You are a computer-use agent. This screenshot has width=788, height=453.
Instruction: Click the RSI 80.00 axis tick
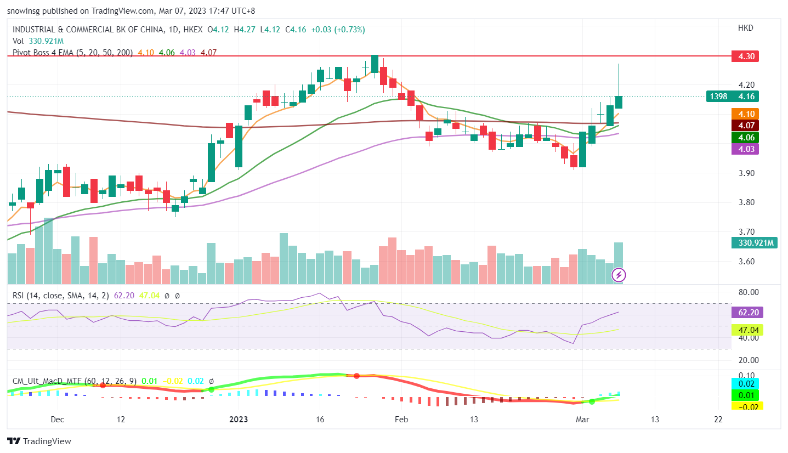749,292
